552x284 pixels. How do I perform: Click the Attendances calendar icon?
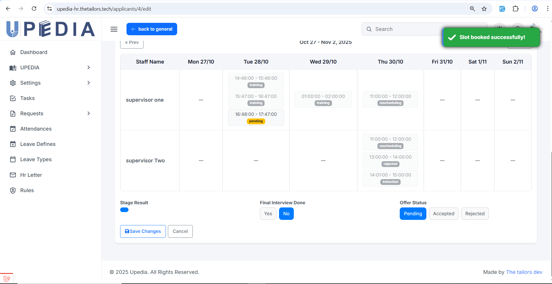(13, 129)
